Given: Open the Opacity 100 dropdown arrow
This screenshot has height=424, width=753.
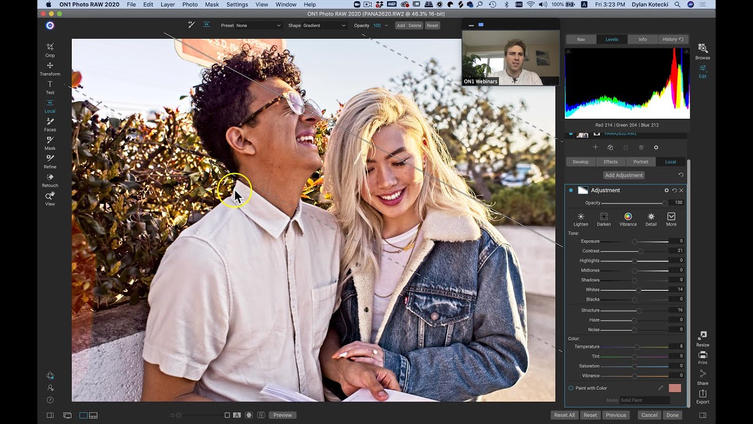Looking at the screenshot, I should tap(387, 25).
